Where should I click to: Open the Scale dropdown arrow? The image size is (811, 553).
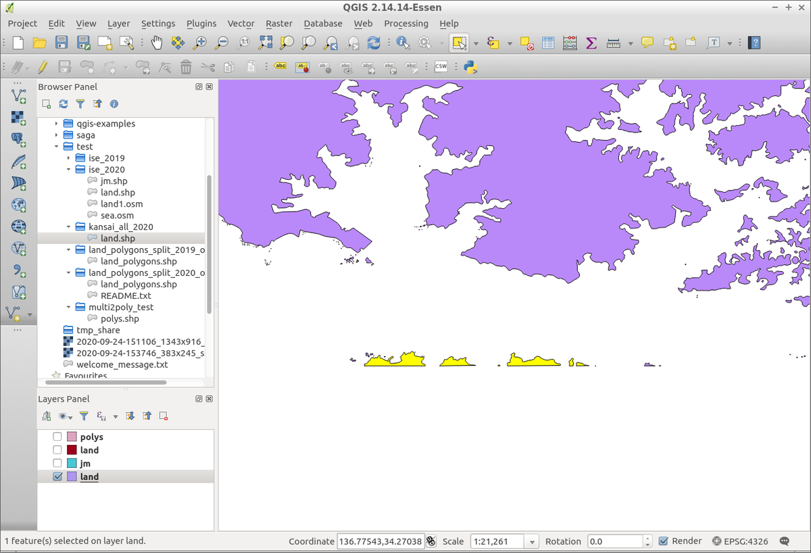(533, 542)
